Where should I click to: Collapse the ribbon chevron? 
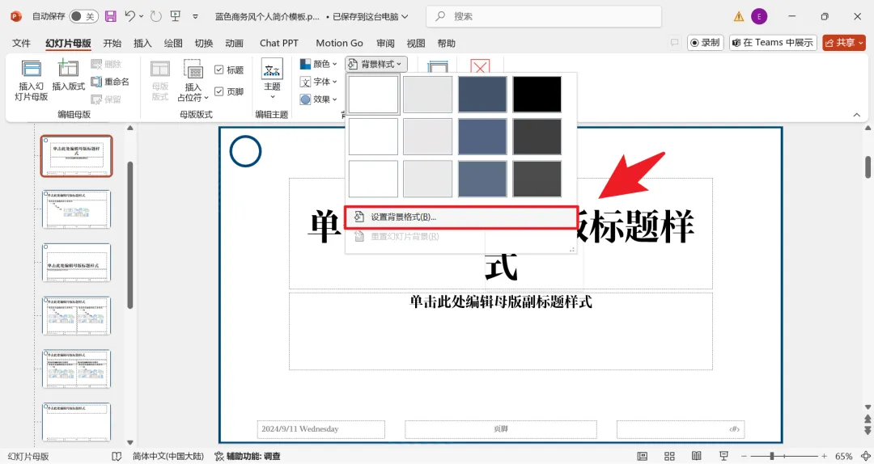coord(857,115)
